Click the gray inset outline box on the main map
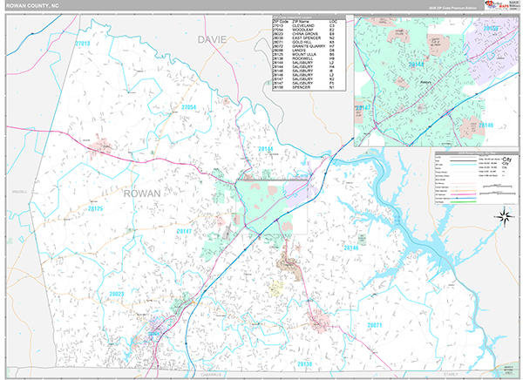523x380 pixels. coord(271,207)
